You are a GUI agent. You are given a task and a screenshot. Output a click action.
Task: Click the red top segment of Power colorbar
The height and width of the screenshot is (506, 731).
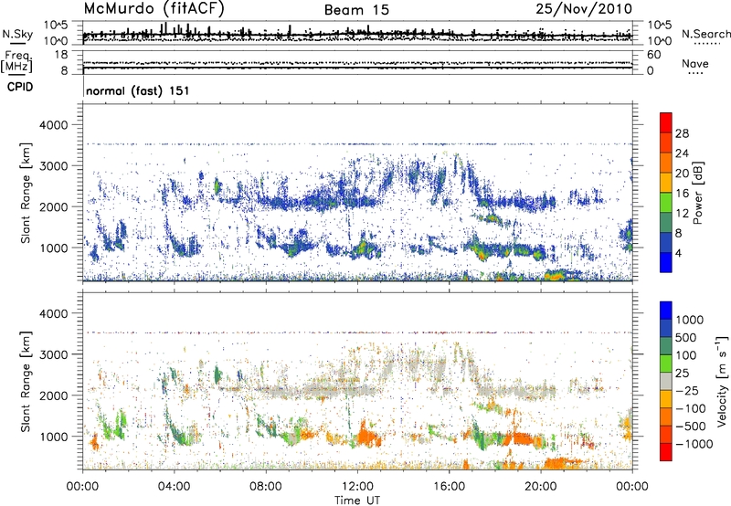(x=666, y=123)
